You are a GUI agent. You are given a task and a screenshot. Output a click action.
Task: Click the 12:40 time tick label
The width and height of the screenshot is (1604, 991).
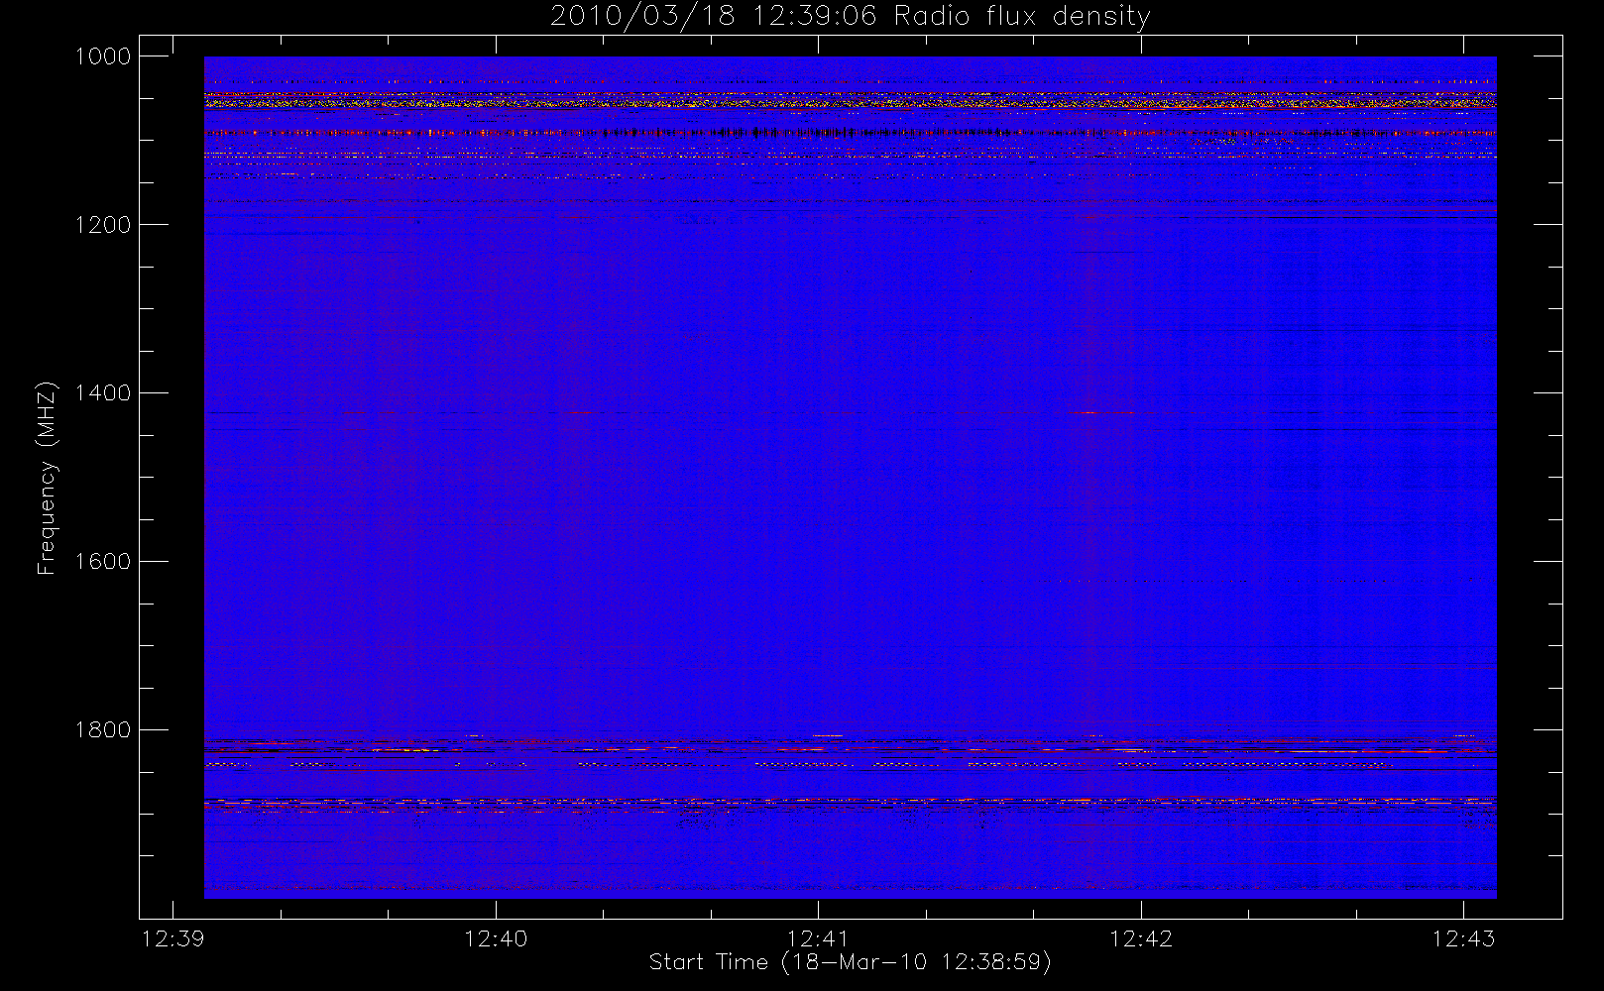click(496, 938)
